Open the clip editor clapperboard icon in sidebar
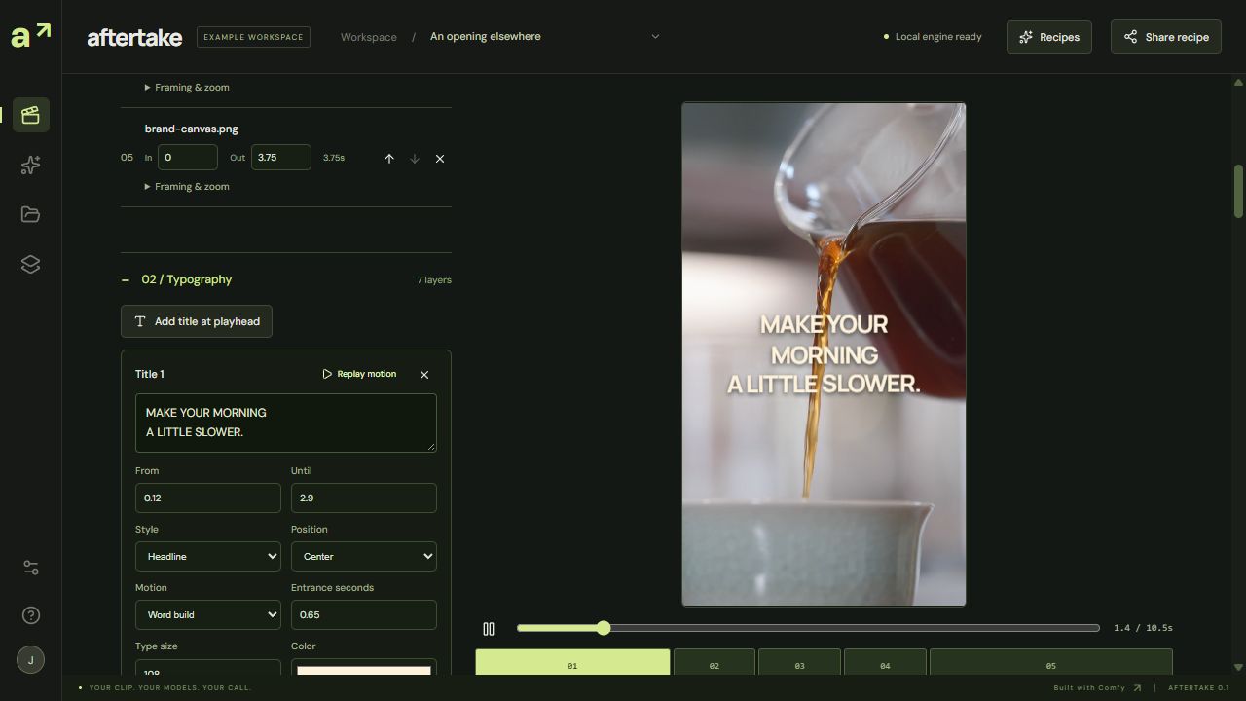The width and height of the screenshot is (1246, 701). click(30, 115)
